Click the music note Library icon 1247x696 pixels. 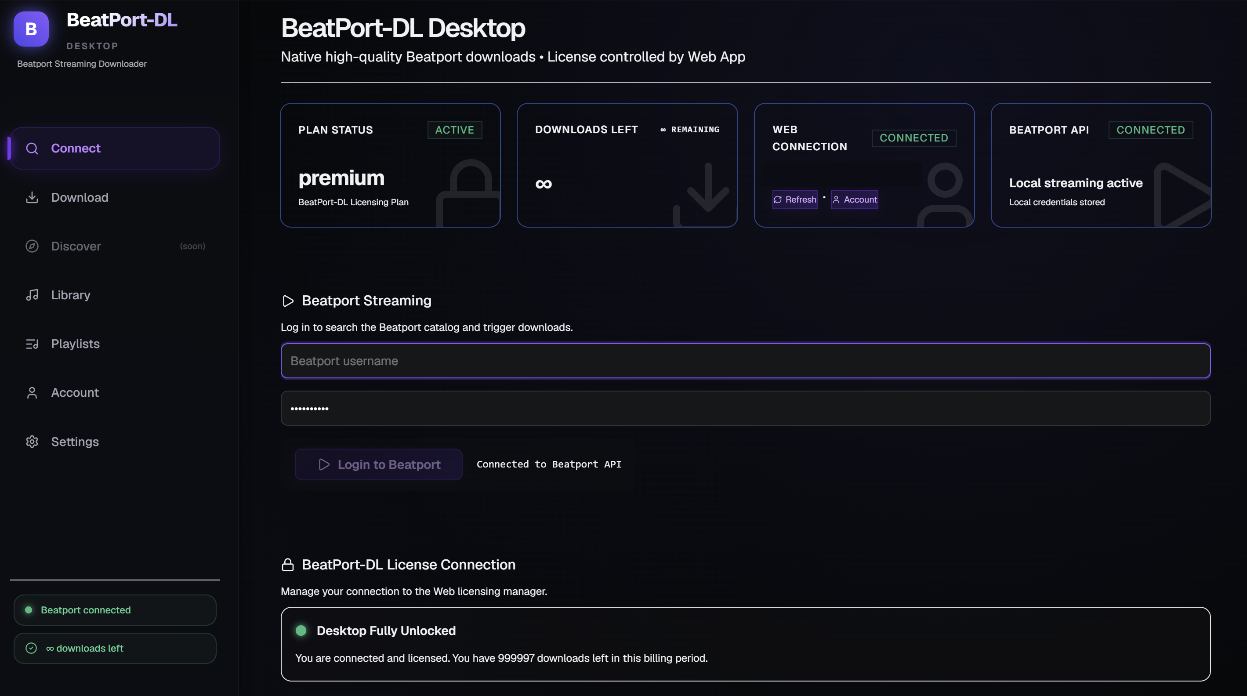point(32,295)
